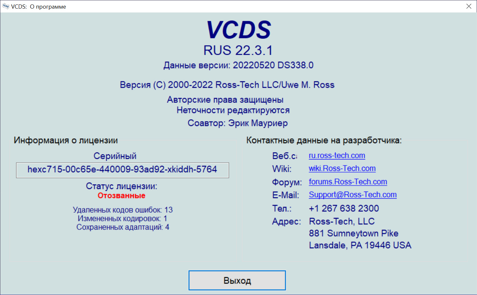Image resolution: width=477 pixels, height=295 pixels.
Task: Click the RUS 22.3.1 version text
Action: [238, 50]
